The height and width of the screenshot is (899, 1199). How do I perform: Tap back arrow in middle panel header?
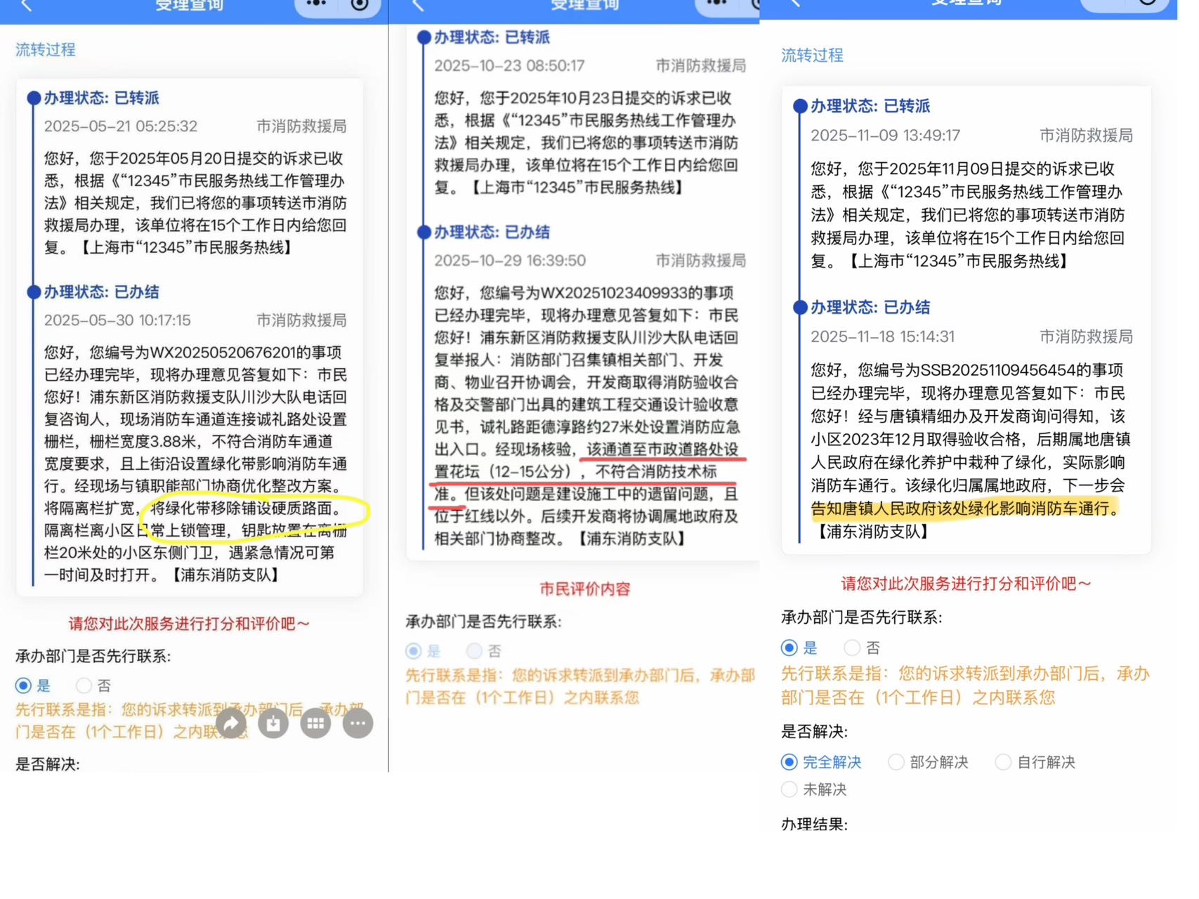coord(419,6)
